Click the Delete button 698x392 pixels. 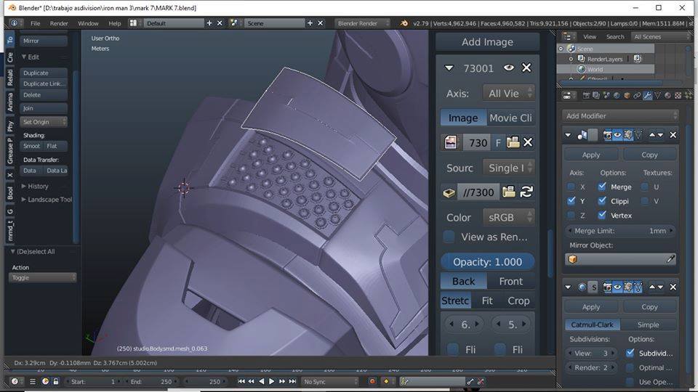[x=44, y=95]
